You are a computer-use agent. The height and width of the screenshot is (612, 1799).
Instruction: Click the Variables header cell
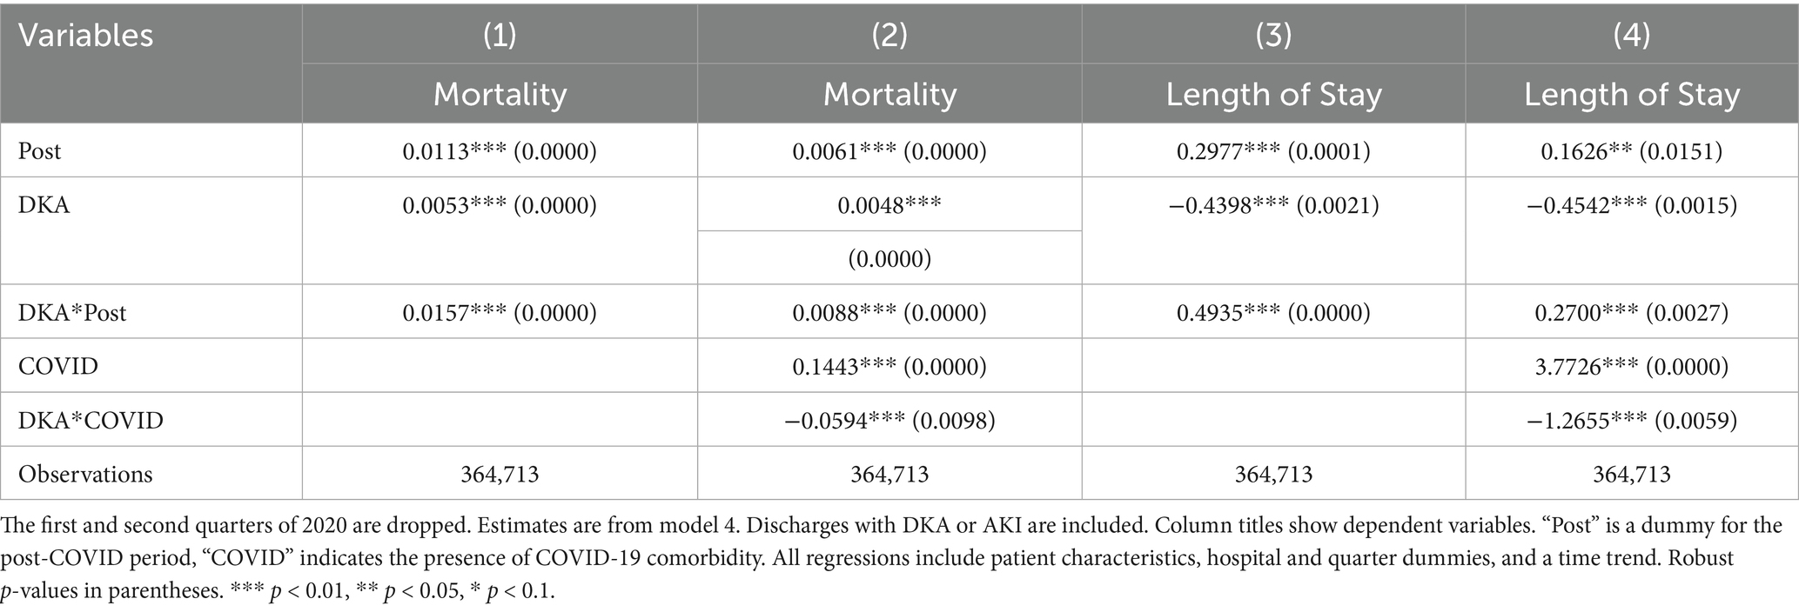tap(151, 63)
